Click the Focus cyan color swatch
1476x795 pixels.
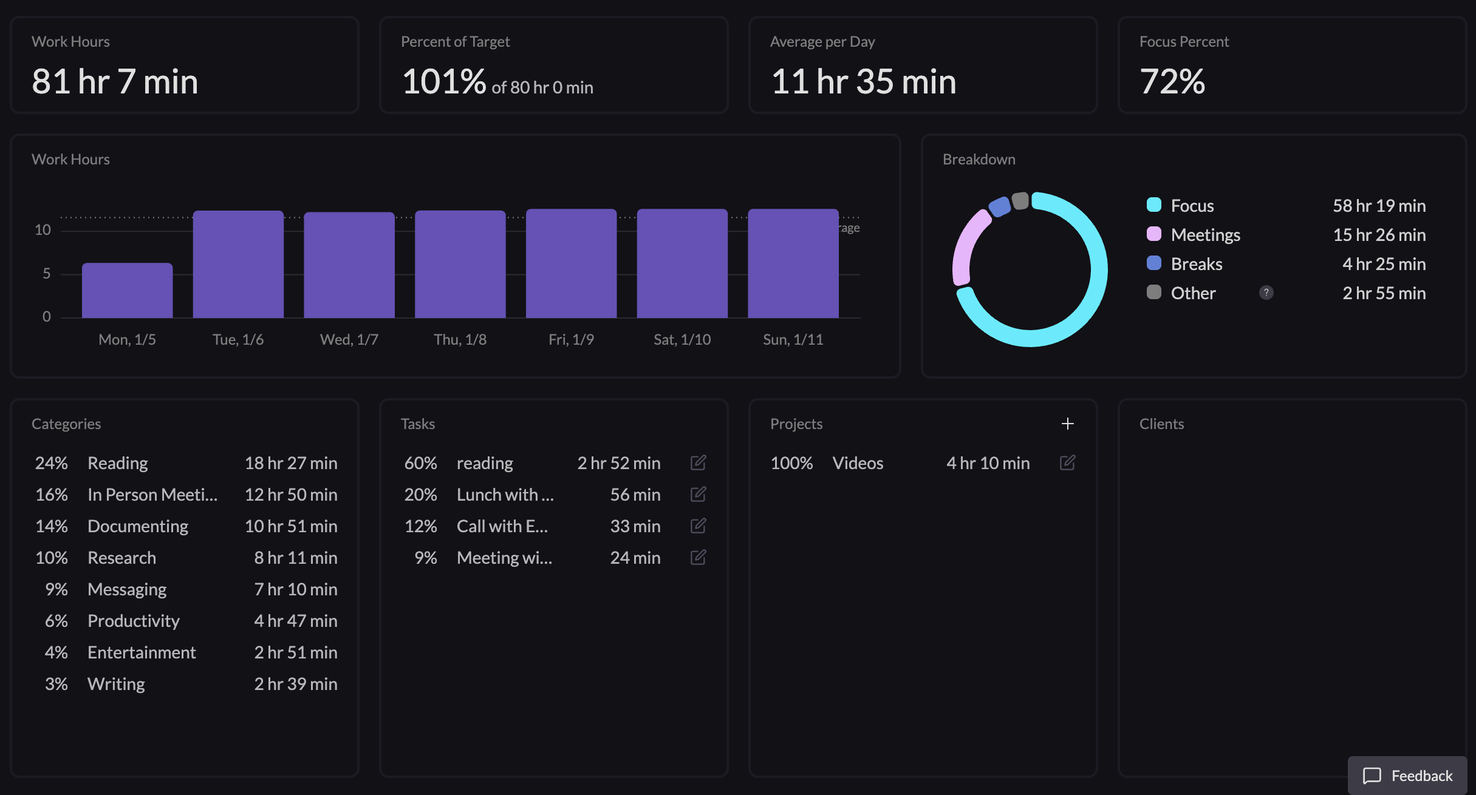pos(1153,205)
